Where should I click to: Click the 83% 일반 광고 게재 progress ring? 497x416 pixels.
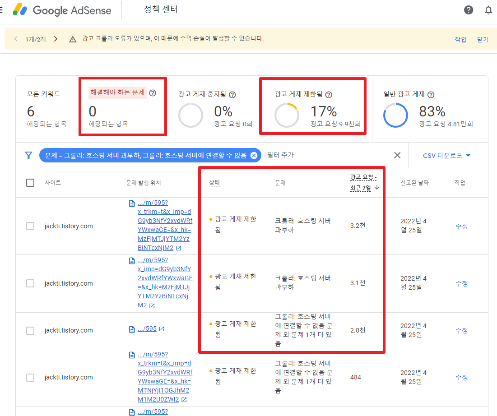click(x=395, y=116)
